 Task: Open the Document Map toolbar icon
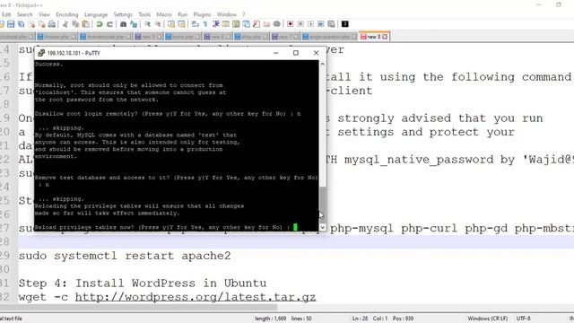point(236,24)
